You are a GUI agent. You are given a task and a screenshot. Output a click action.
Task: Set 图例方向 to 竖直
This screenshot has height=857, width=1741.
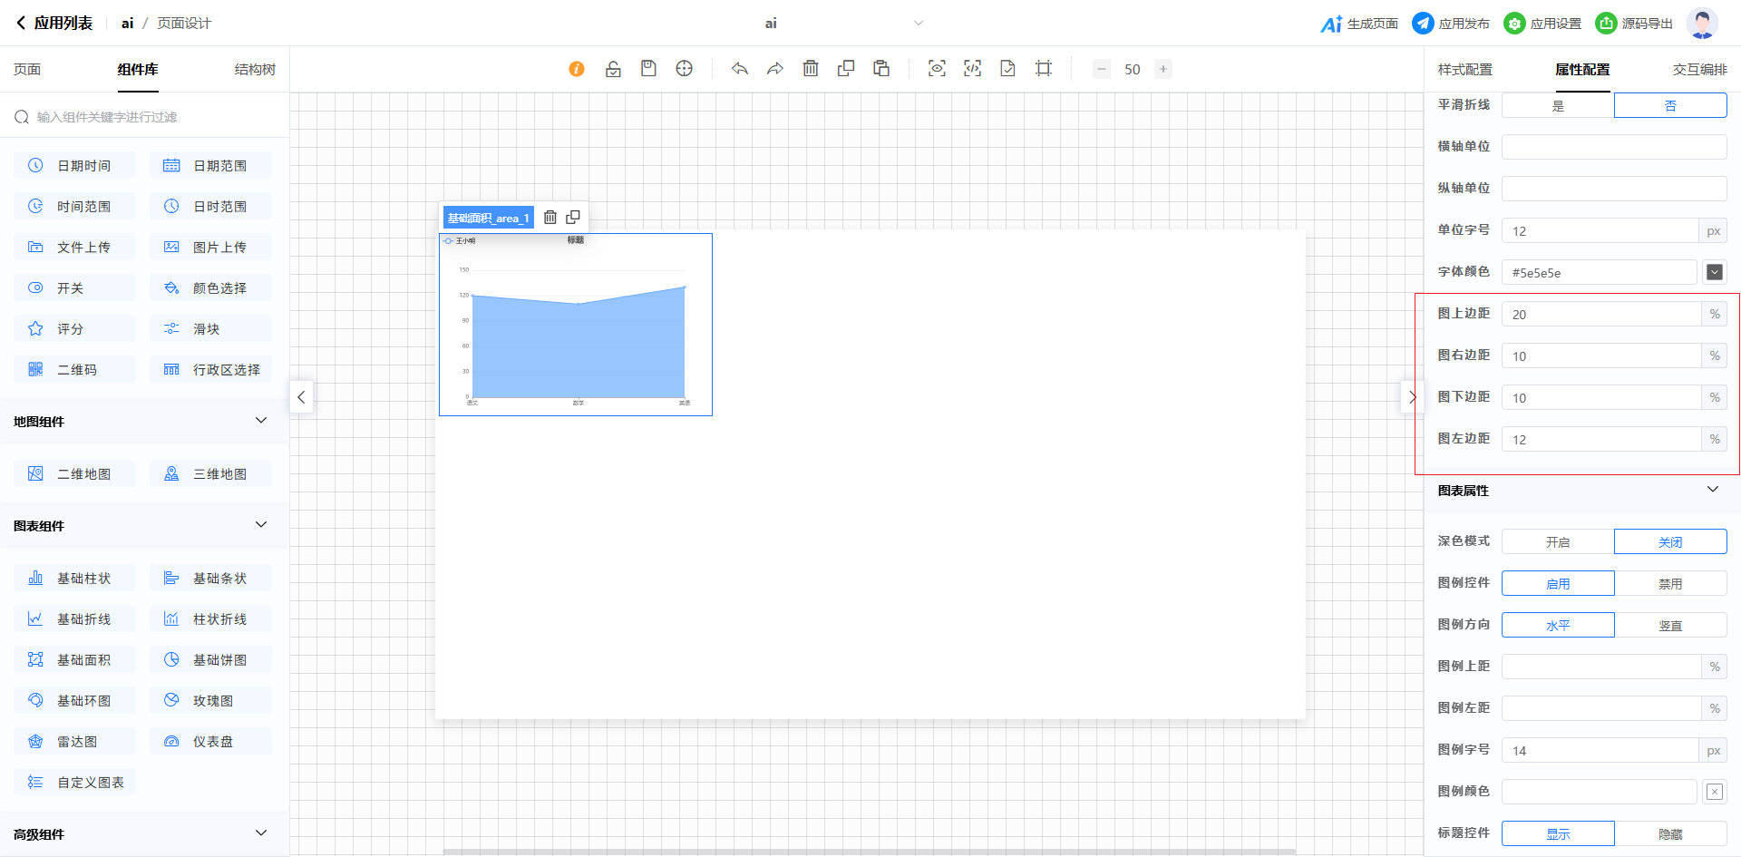click(x=1670, y=626)
